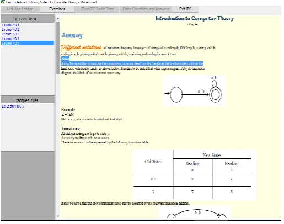Click the 'y' old-state row cell in the transition table
Screen dimensions: 284x224
(153, 192)
